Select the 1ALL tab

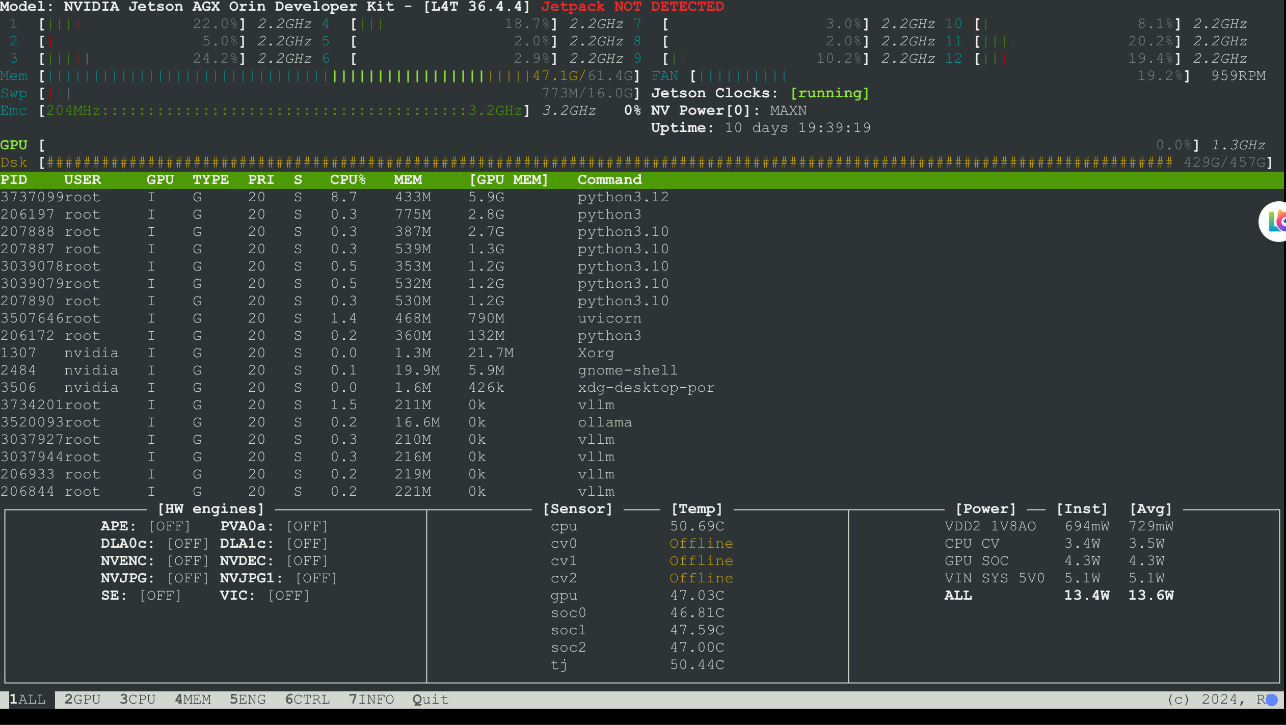[28, 700]
